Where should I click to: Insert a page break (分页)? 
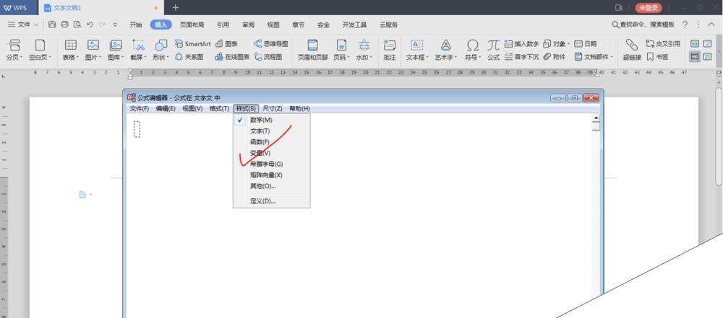[14, 50]
